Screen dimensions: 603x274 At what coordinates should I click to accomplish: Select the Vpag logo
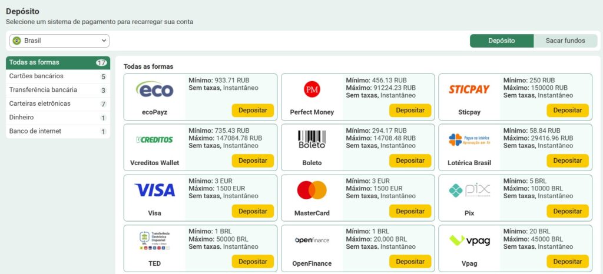tap(469, 240)
